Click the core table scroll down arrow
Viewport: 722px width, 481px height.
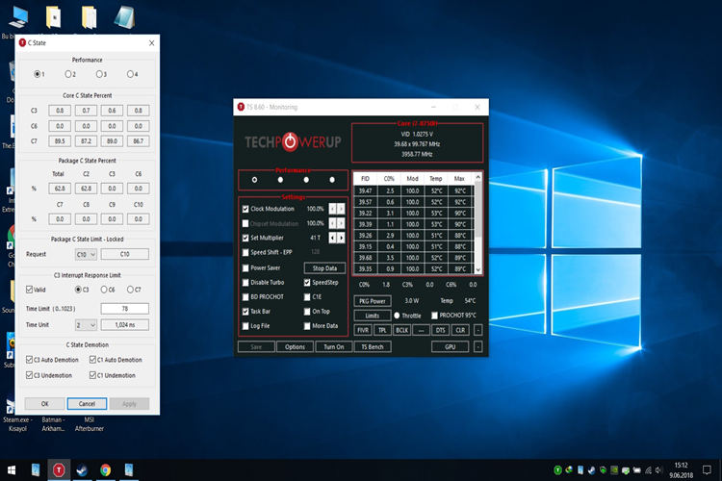coord(477,269)
